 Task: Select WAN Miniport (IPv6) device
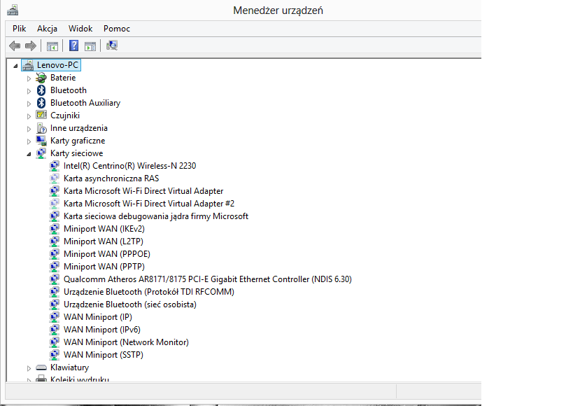[102, 330]
